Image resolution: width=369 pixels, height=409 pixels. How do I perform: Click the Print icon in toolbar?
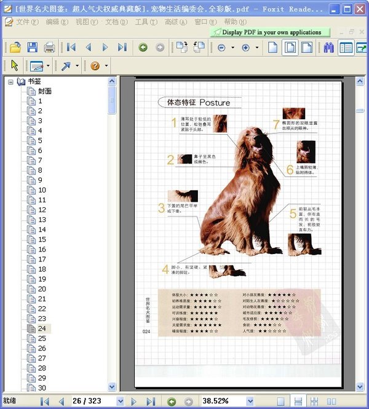(x=49, y=47)
